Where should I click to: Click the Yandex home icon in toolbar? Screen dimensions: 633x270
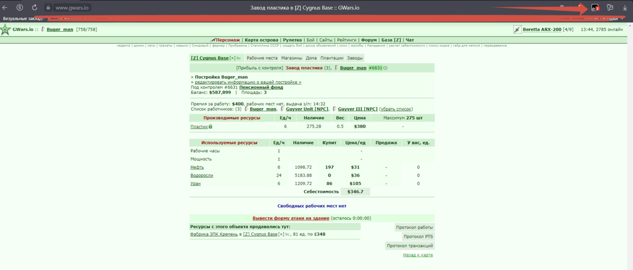pos(20,8)
